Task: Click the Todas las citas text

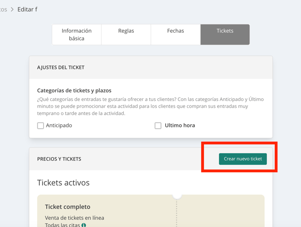Action: pyautogui.click(x=62, y=225)
